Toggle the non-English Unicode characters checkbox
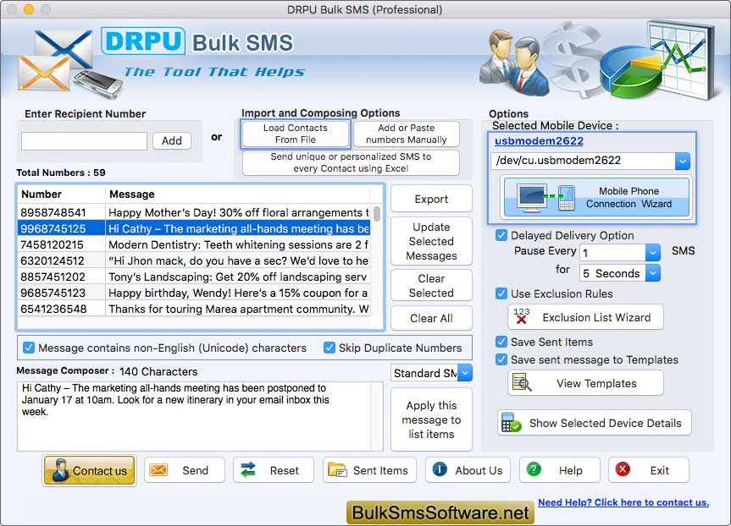The image size is (731, 526). point(29,348)
